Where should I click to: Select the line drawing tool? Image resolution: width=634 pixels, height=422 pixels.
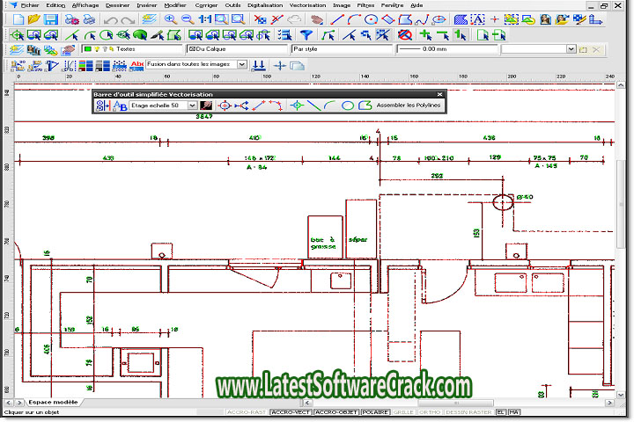click(336, 19)
